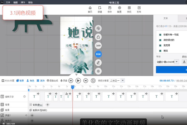Image resolution: width=187 pixels, height=125 pixels.
Task: Click the 保存 save icon
Action: (x=110, y=8)
